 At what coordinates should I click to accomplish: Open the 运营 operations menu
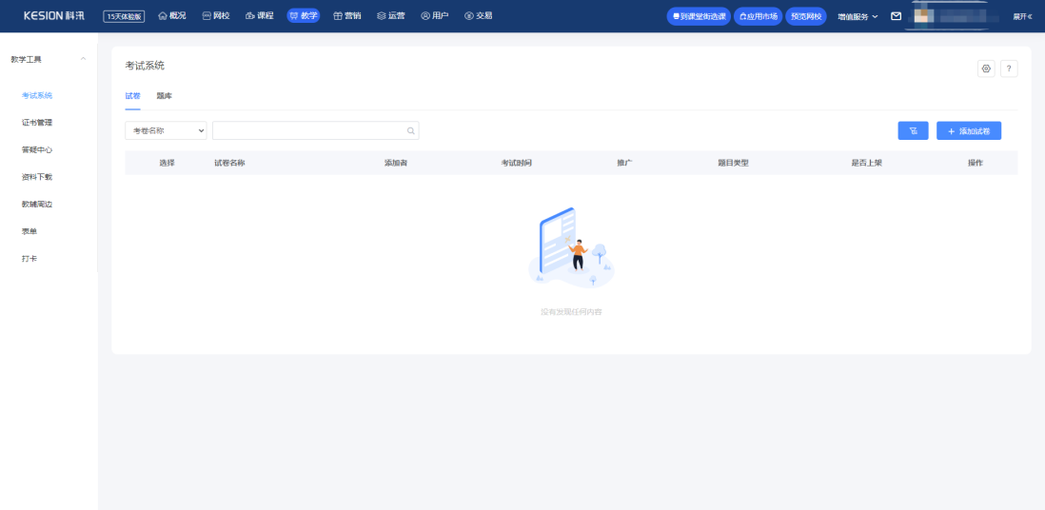(x=390, y=16)
